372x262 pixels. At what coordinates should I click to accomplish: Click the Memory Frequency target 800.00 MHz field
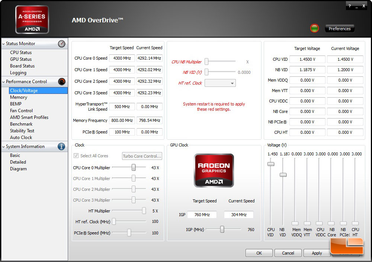[x=122, y=120]
